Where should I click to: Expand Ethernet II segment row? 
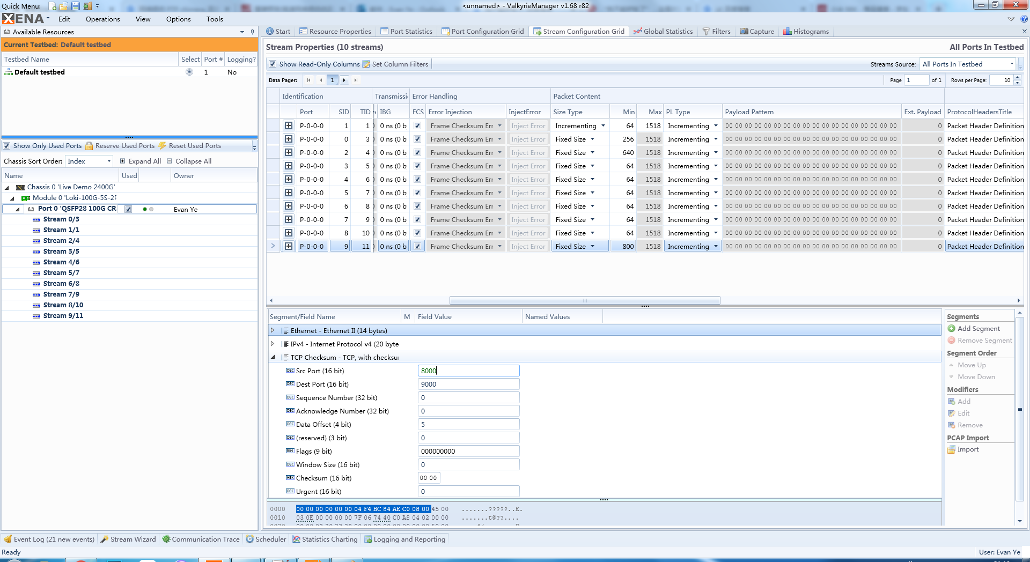tap(273, 330)
